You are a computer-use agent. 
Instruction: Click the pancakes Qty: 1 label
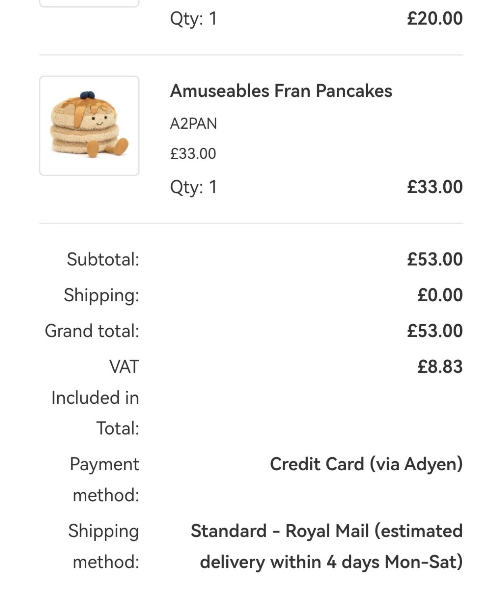[x=193, y=187]
